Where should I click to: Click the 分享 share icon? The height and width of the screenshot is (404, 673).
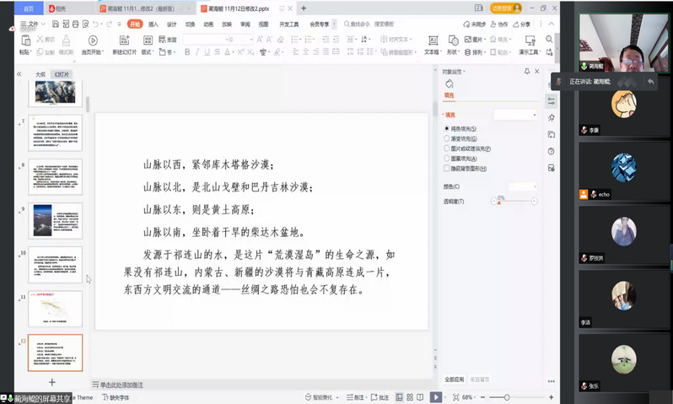pos(521,24)
